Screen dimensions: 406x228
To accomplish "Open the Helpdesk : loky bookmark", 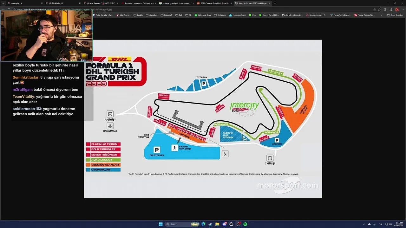I will point(203,15).
